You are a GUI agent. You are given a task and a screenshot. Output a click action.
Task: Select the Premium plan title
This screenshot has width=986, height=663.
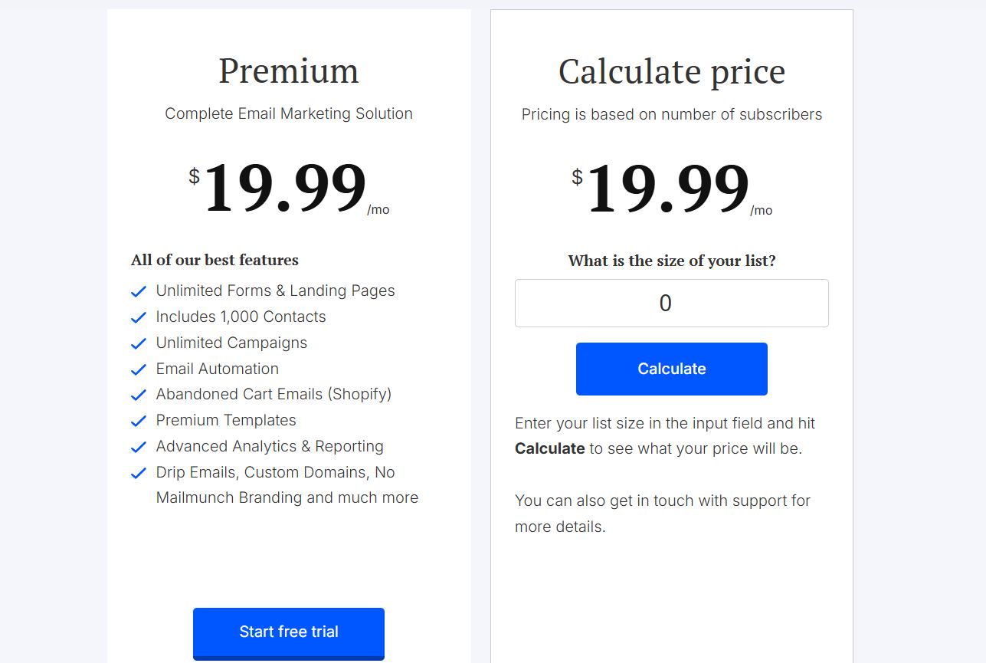point(288,71)
